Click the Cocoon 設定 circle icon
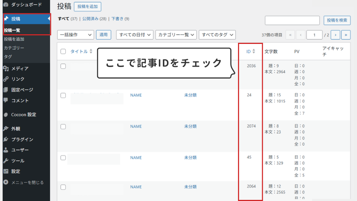 6,115
